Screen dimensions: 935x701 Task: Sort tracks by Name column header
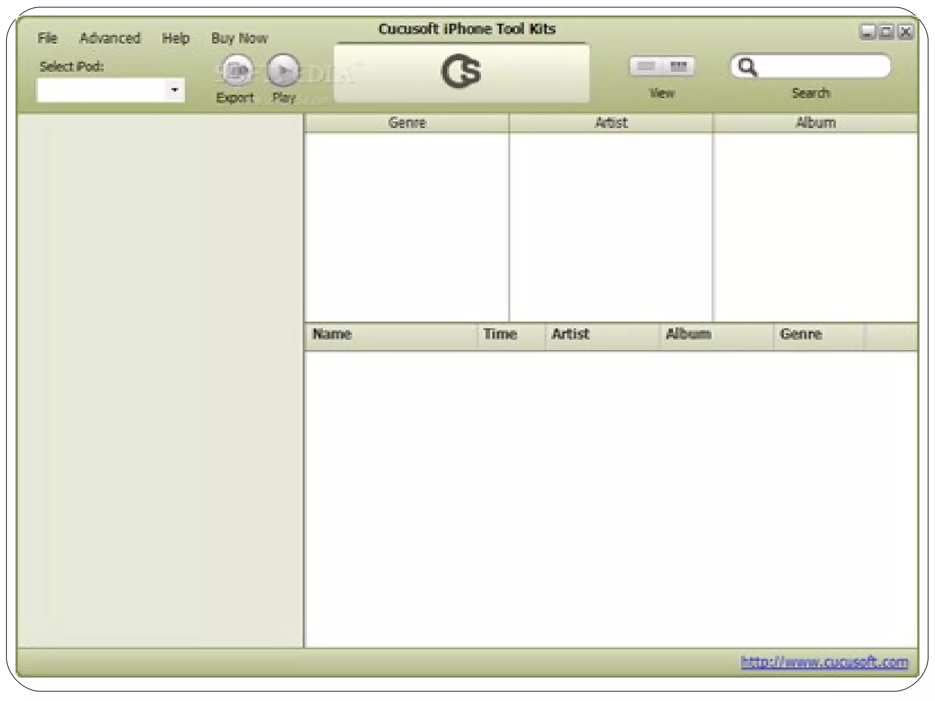(x=391, y=335)
